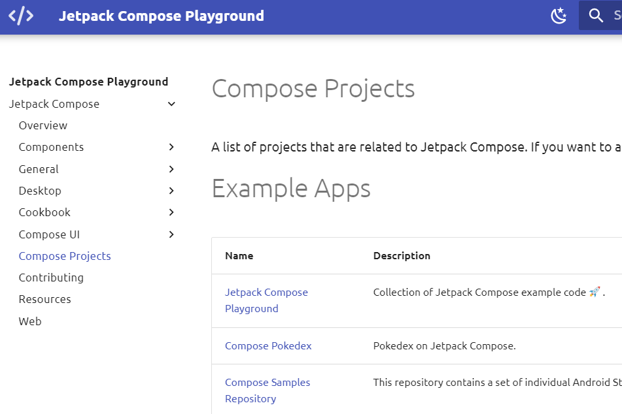This screenshot has height=414, width=622.
Task: Toggle dark mode with moon icon
Action: tap(559, 16)
